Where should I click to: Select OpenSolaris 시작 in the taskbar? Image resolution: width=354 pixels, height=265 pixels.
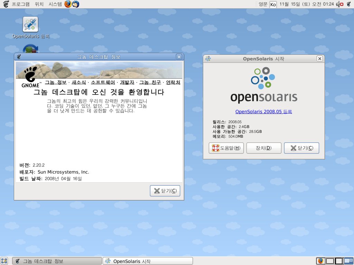148,261
